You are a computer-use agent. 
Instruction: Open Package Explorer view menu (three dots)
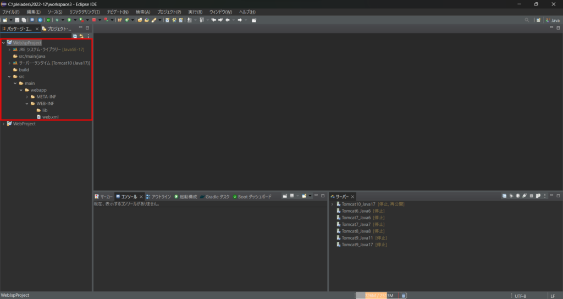(x=88, y=36)
